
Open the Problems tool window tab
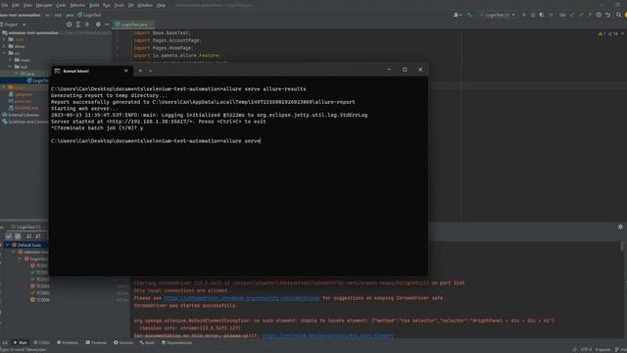[x=68, y=342]
